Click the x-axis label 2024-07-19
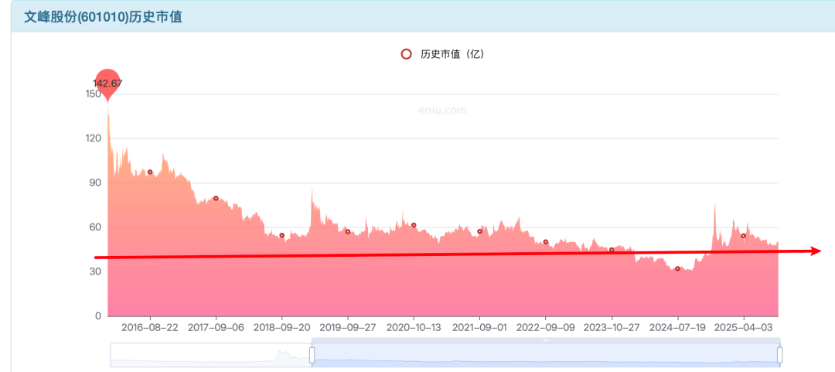Screen dimensions: 835x372 677,328
